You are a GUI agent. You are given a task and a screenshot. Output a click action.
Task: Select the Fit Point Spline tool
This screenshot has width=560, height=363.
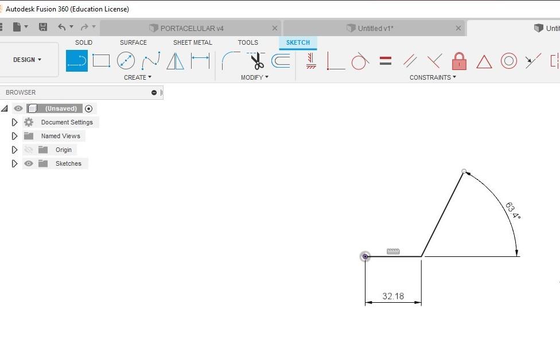tap(151, 61)
